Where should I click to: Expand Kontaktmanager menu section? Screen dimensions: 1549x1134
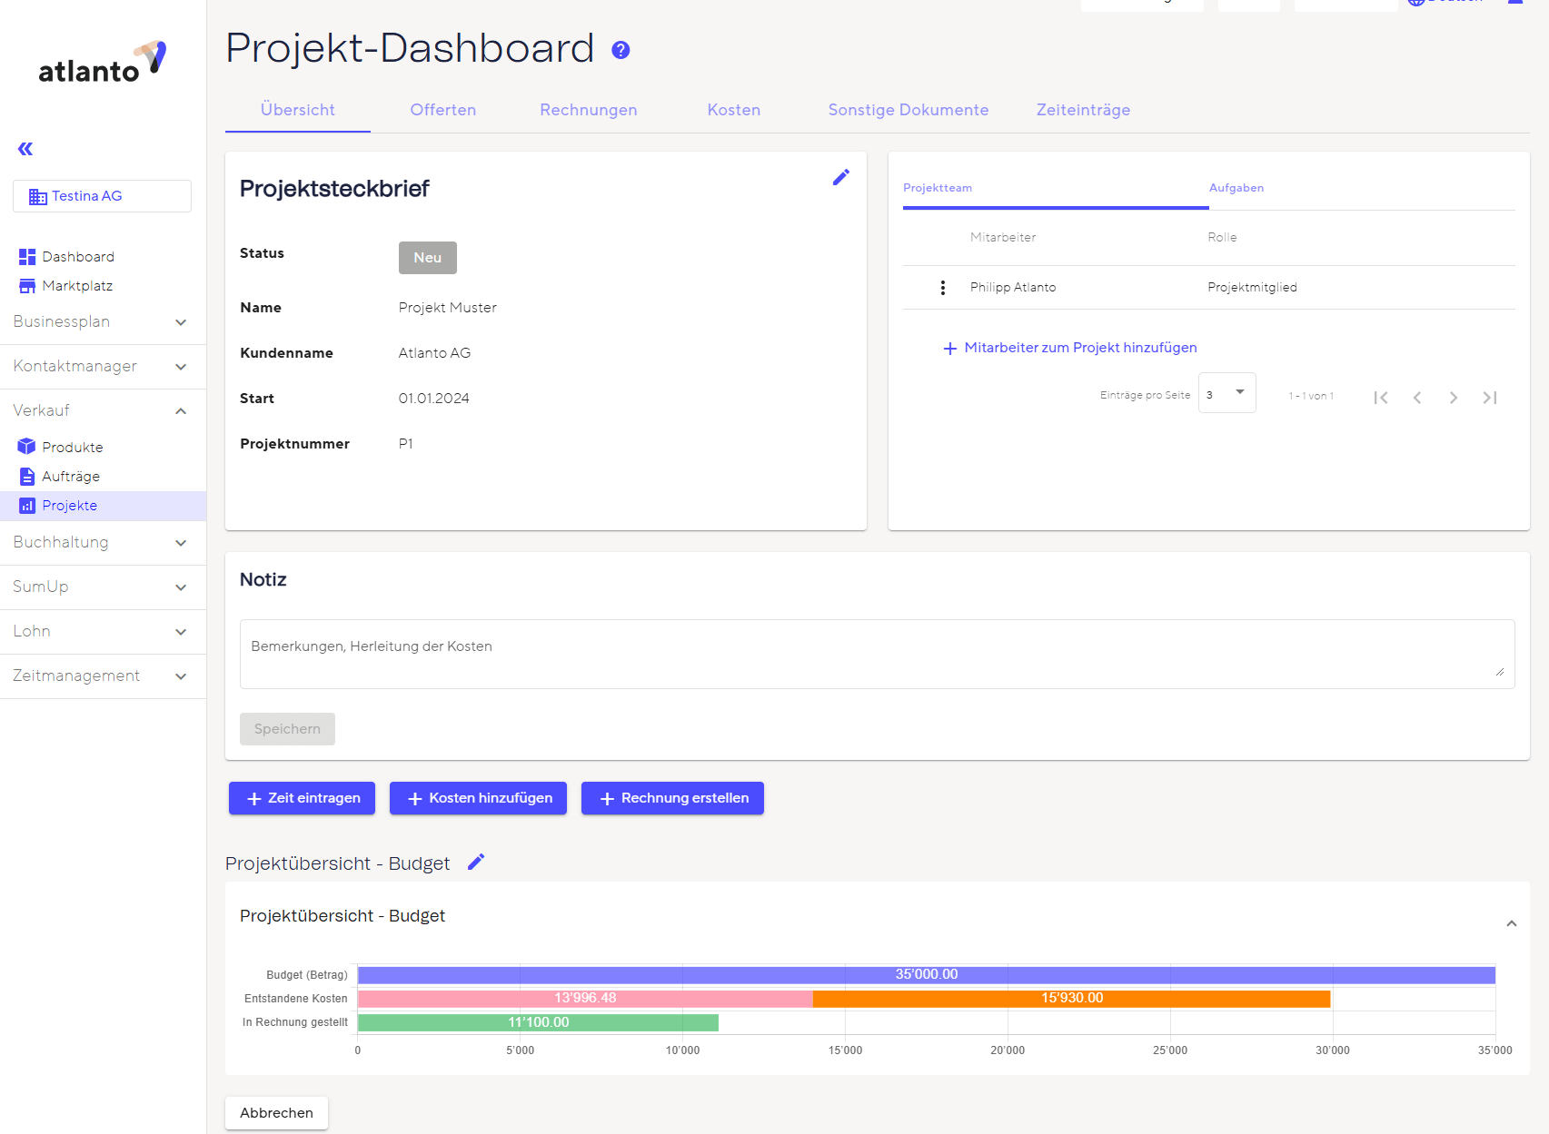click(103, 367)
